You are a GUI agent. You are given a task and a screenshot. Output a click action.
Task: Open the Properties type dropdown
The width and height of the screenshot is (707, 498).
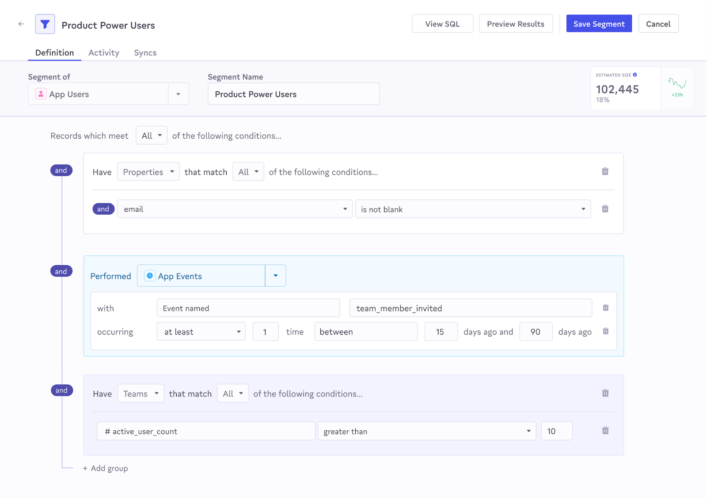click(148, 172)
